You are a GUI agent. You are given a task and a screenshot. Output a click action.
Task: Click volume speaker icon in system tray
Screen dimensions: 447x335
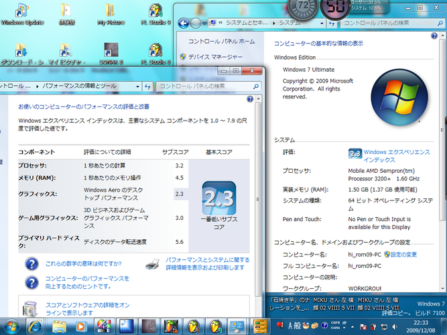pyautogui.click(x=395, y=326)
